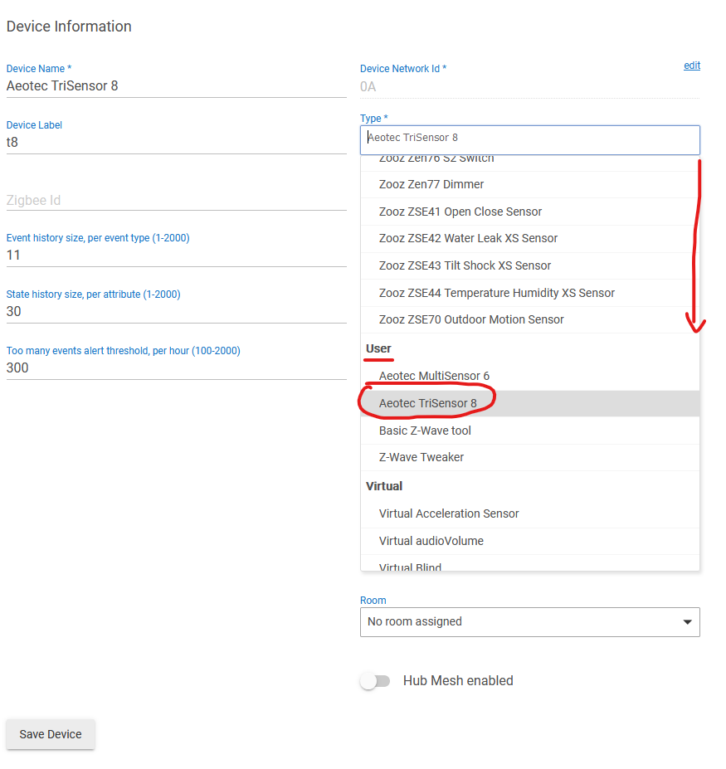Select Zooz ZSE41 Open Close Sensor
Screen dimensions: 726x769
(x=530, y=212)
